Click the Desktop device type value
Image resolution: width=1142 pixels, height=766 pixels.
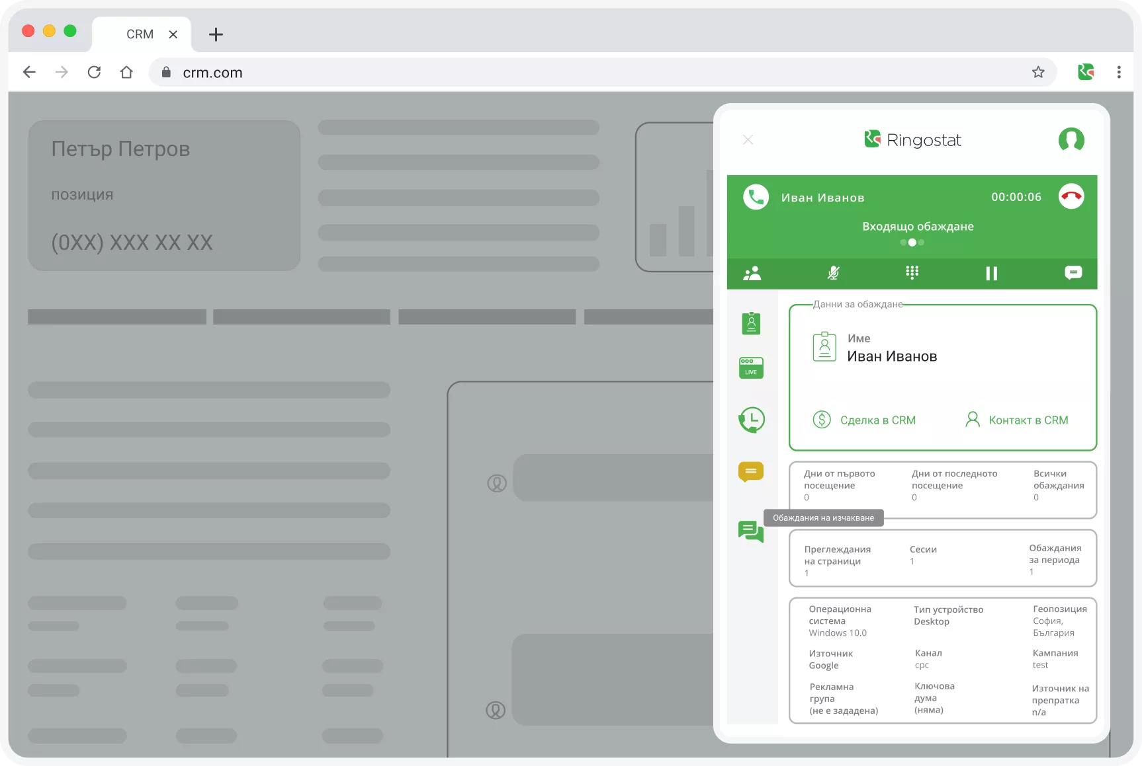[932, 621]
